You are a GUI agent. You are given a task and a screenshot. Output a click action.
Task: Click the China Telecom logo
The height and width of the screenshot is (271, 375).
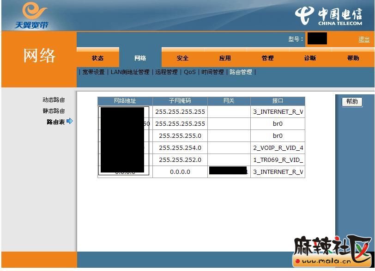pos(328,16)
